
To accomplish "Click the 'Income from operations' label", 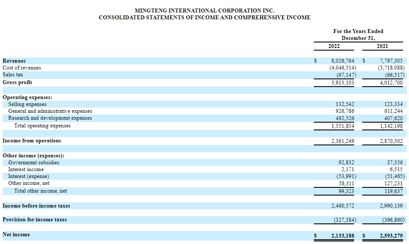I will tap(32, 141).
